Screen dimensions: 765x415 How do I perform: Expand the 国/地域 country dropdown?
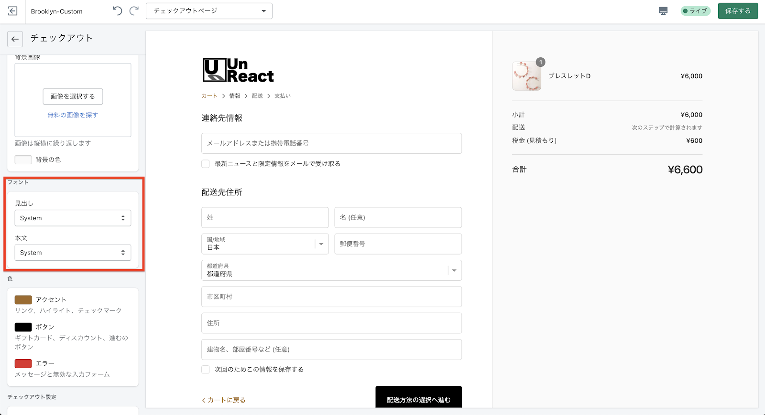(265, 244)
